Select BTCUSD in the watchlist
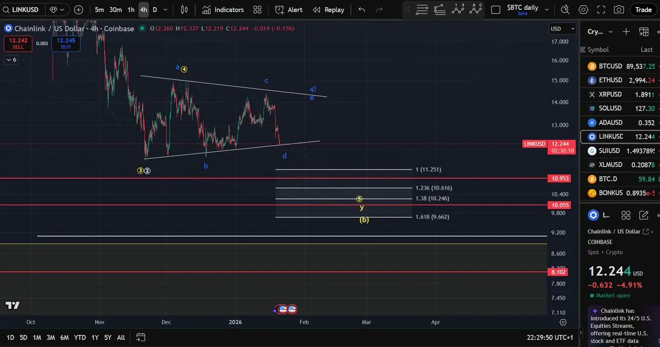660x347 pixels. pos(620,66)
